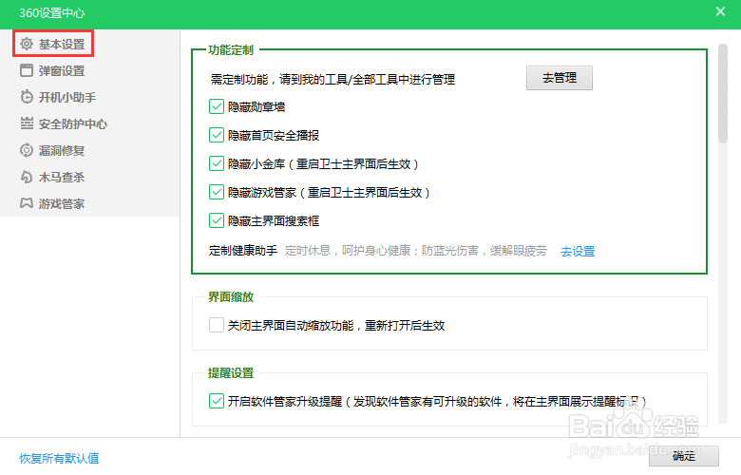741x475 pixels.
Task: Toggle 开启软件管家升级提醒 checkbox
Action: (x=217, y=401)
